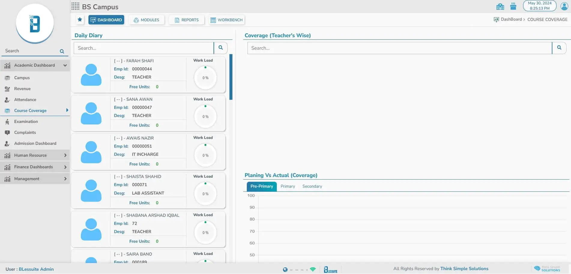Screen dimensions: 571x274
Task: Open Think Simple Solutions link
Action: pyautogui.click(x=464, y=269)
